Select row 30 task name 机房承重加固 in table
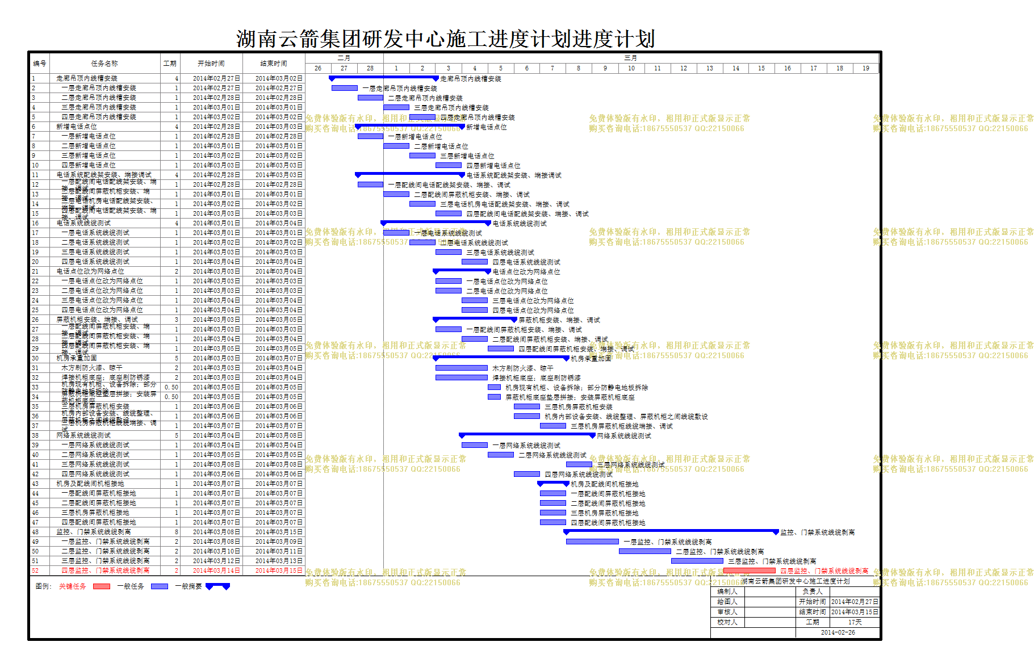The width and height of the screenshot is (1034, 667). tap(77, 358)
